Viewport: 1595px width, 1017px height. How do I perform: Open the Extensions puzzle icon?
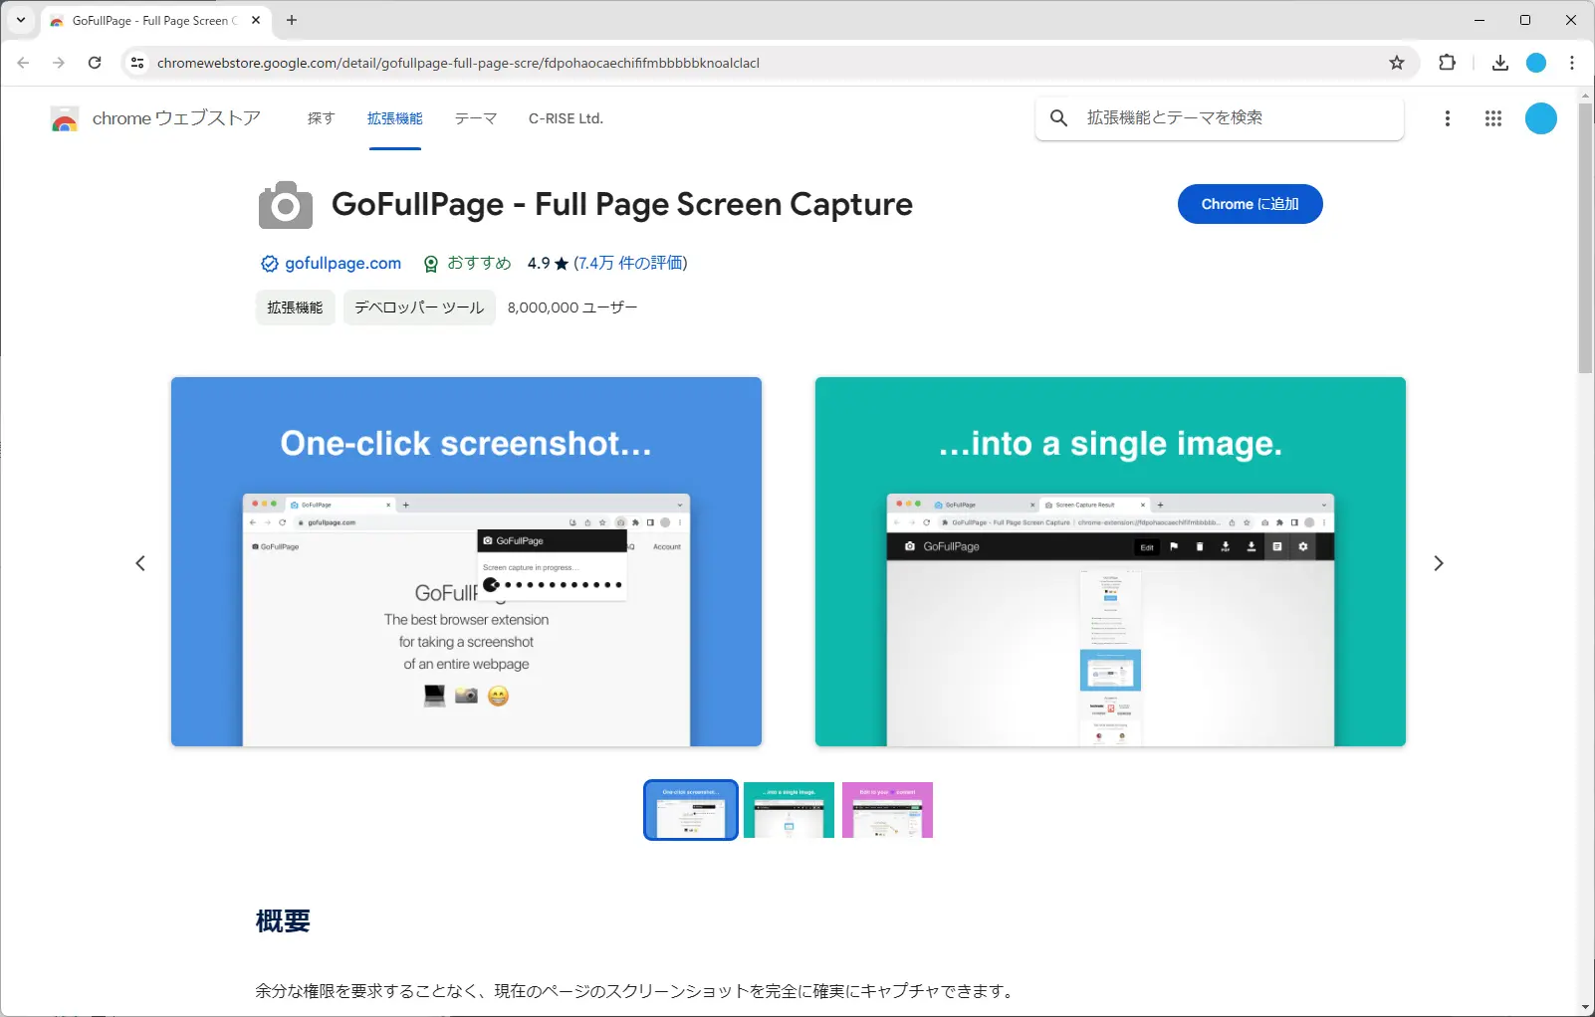coord(1448,62)
